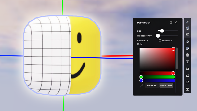197x111 pixels.
Task: Save the project with floppy icon
Action: click(187, 82)
